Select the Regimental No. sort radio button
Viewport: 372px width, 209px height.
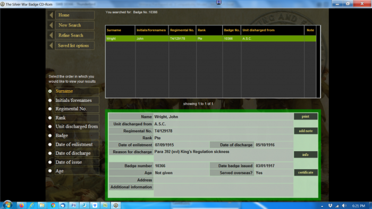[x=50, y=109]
